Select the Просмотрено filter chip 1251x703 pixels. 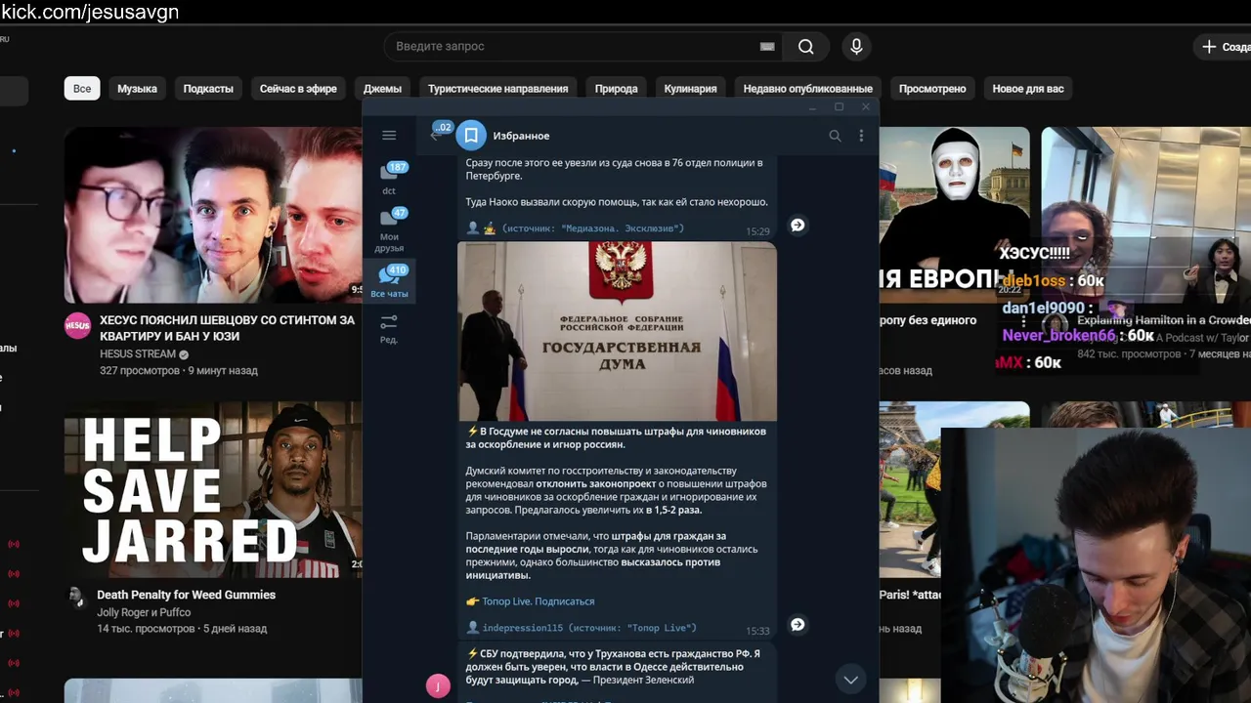coord(932,88)
